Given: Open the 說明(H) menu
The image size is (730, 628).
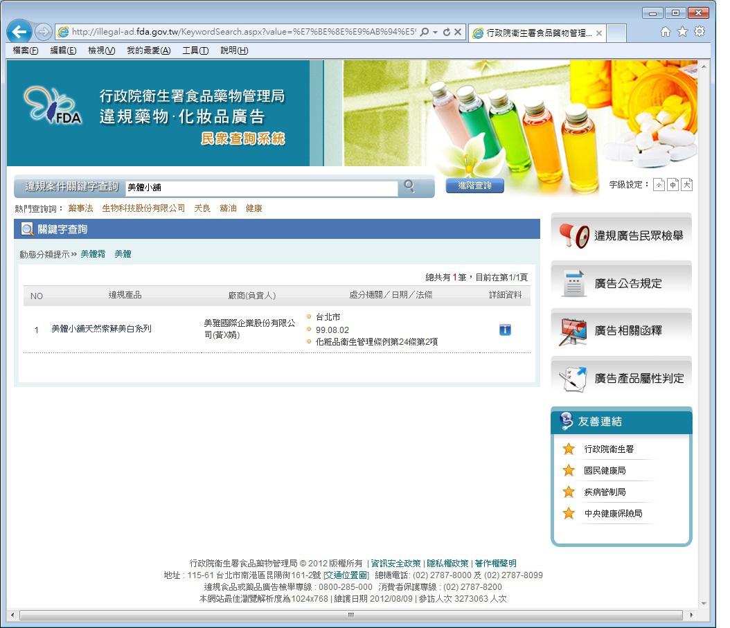Looking at the screenshot, I should pos(234,51).
